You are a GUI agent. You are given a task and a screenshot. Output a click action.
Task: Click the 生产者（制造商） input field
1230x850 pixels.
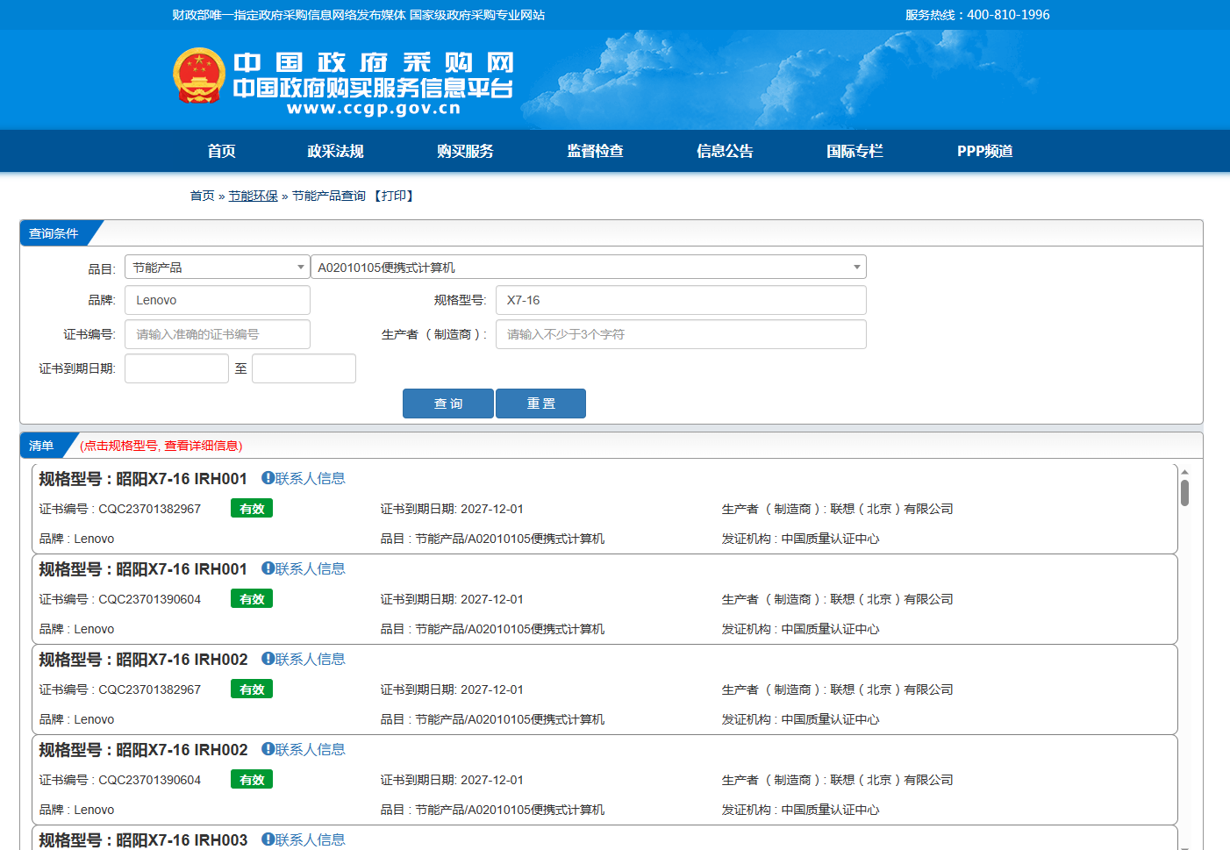[x=681, y=334]
